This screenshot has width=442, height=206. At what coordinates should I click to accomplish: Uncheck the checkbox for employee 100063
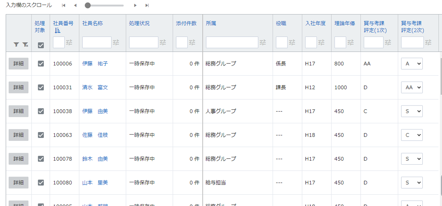click(x=41, y=135)
